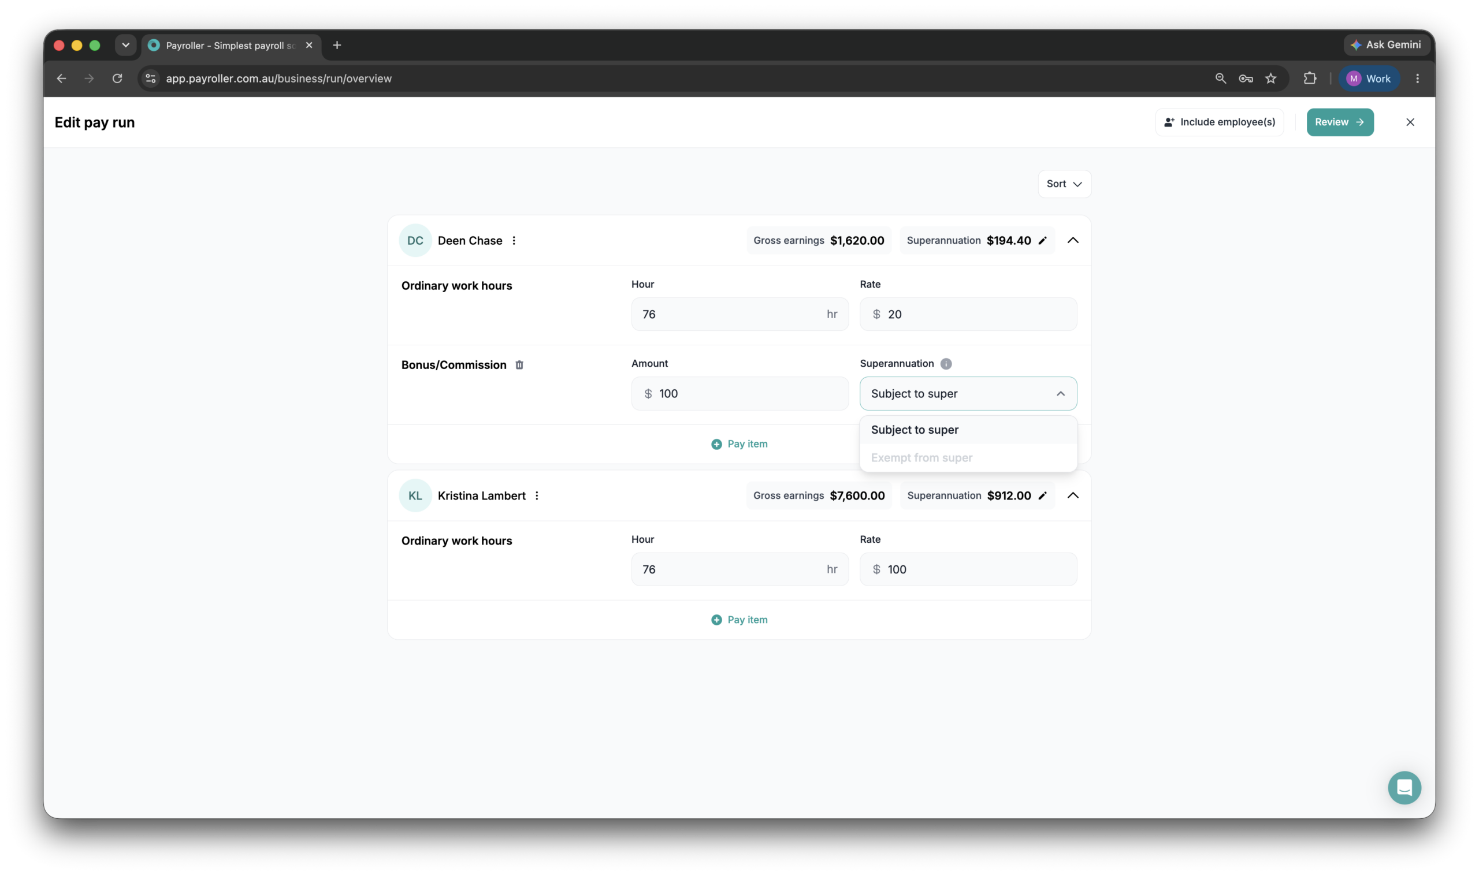The width and height of the screenshot is (1479, 876).
Task: Close the Edit pay run screen
Action: point(1410,122)
